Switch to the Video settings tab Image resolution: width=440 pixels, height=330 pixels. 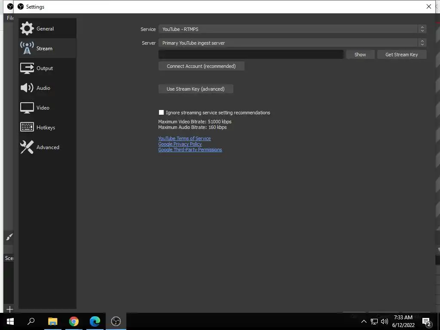(47, 108)
